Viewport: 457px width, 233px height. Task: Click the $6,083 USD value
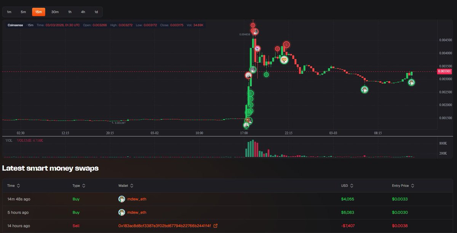[347, 213]
